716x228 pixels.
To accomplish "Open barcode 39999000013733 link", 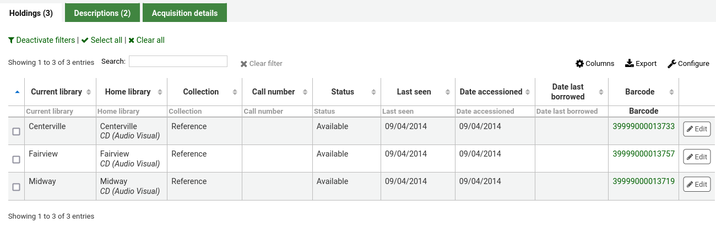I will pos(643,126).
